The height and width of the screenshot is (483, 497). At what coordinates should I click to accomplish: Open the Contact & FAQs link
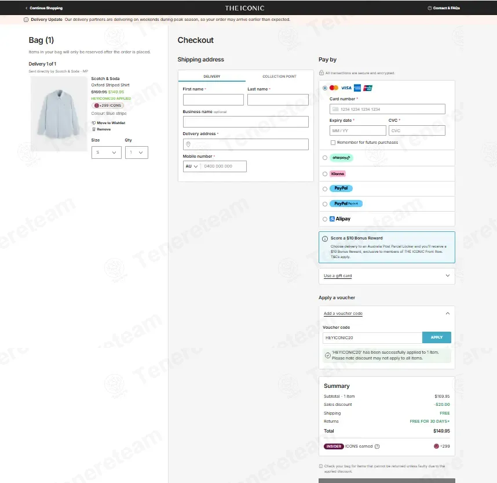pyautogui.click(x=446, y=8)
